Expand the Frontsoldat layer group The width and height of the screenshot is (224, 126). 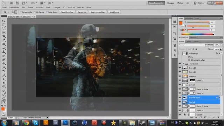[183, 64]
